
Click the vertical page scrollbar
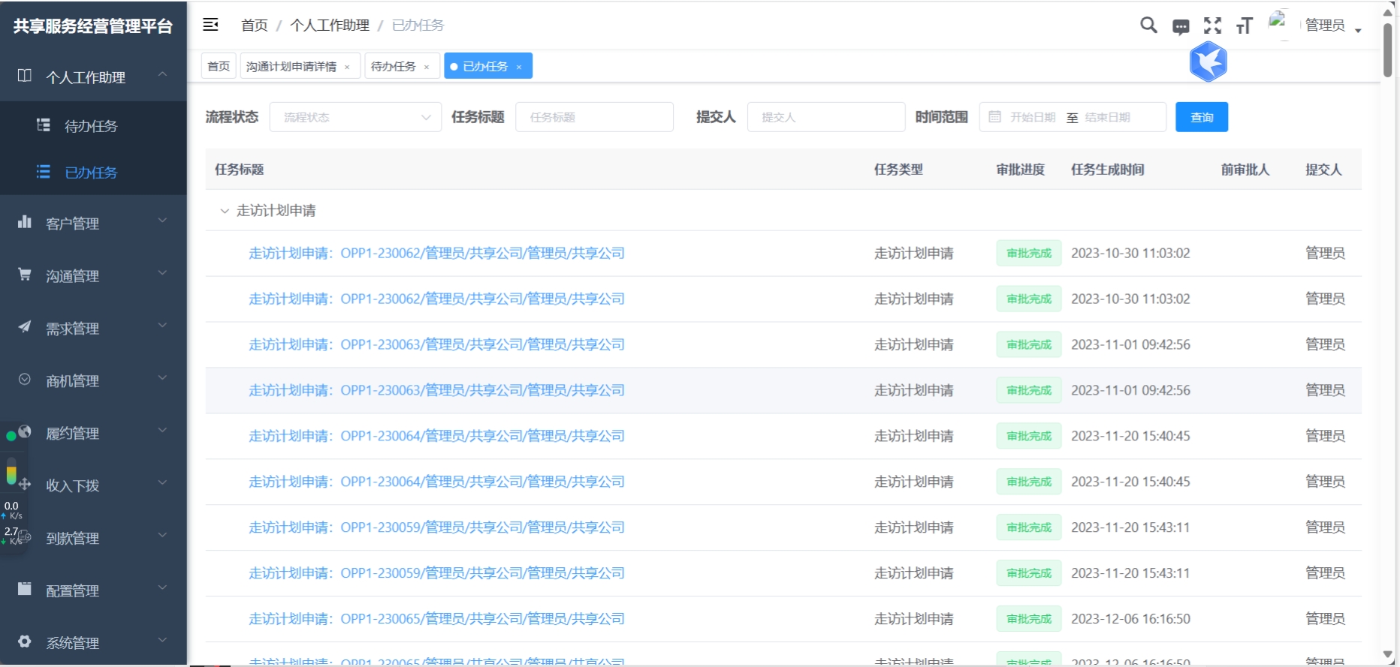1388,49
